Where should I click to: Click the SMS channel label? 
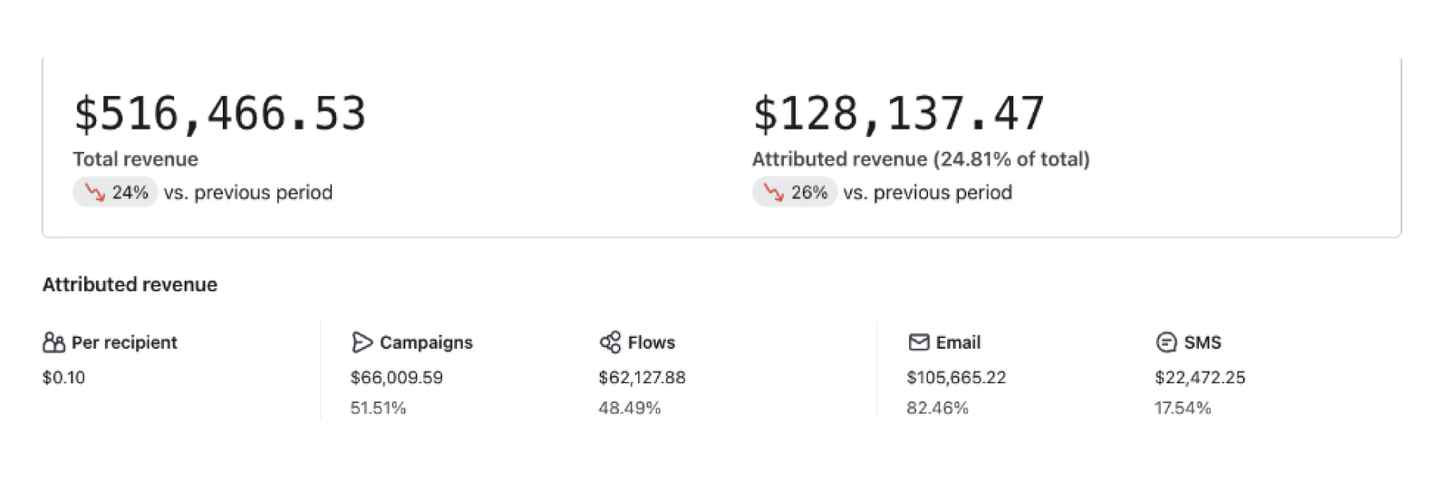(1202, 342)
